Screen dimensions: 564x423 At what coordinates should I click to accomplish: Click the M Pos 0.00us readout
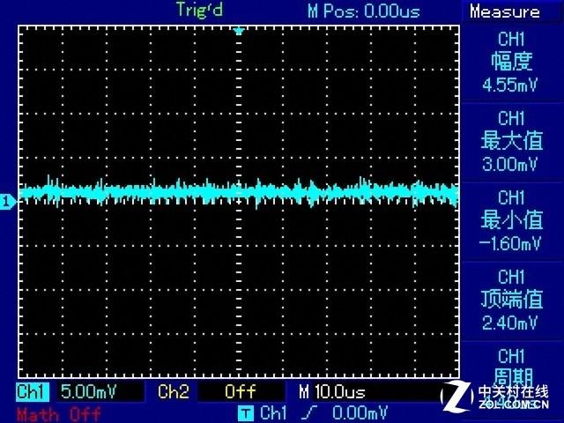tap(363, 11)
